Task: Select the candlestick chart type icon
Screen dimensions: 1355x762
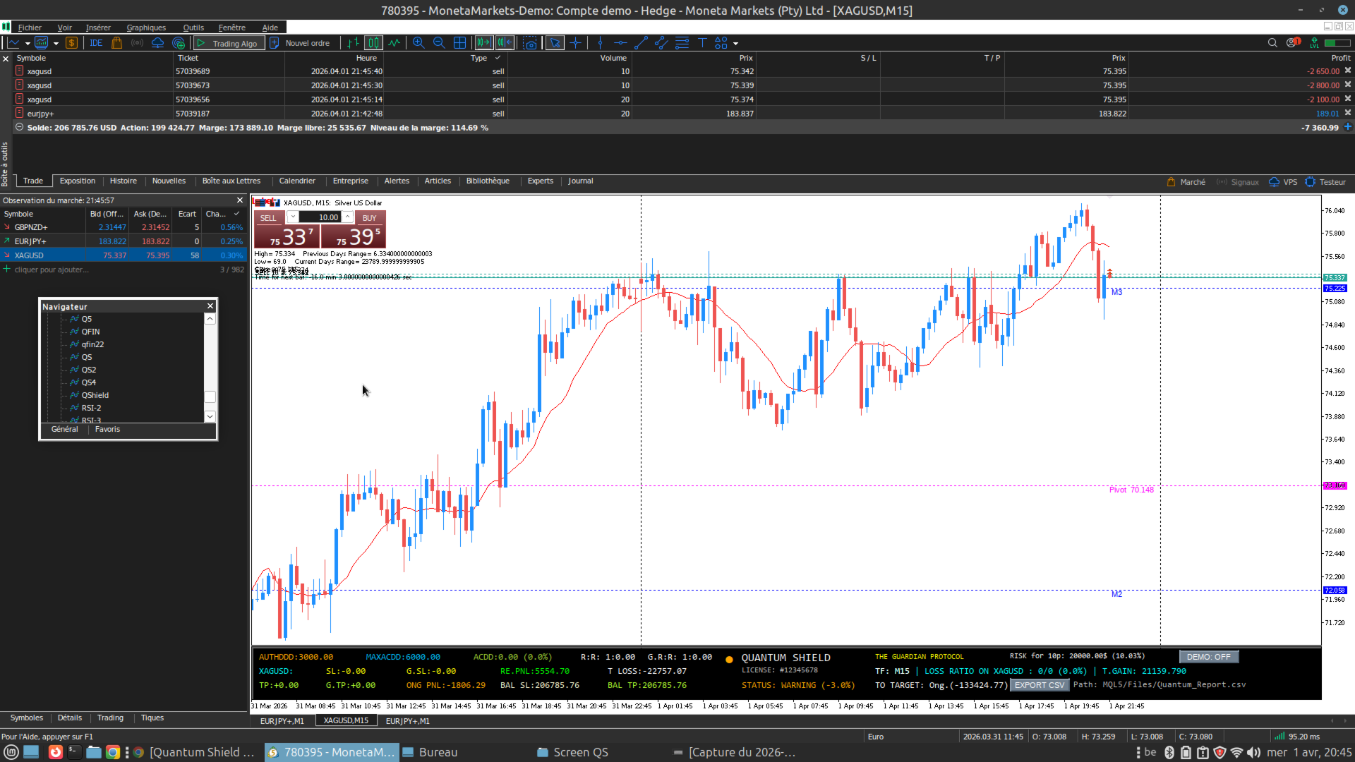Action: (x=373, y=43)
